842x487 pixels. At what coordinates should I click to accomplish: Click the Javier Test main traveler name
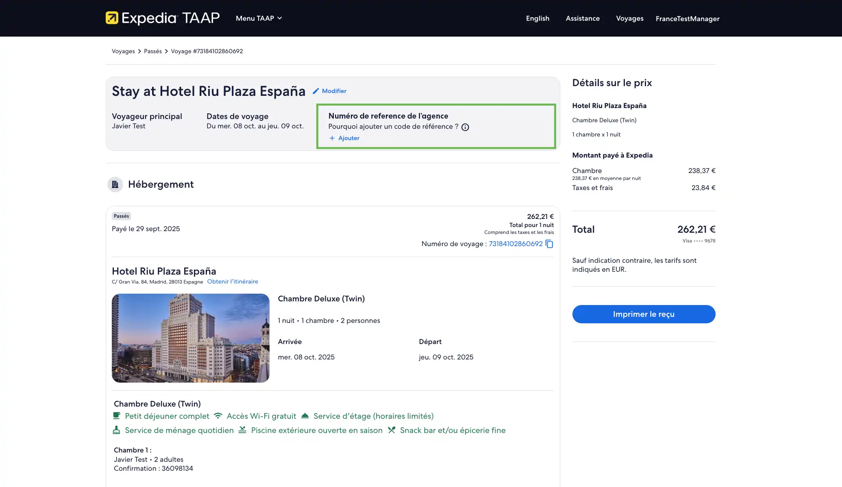coord(128,126)
